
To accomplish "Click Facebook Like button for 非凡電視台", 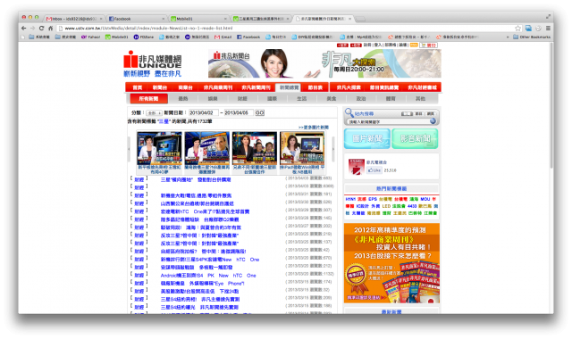I will (x=374, y=170).
